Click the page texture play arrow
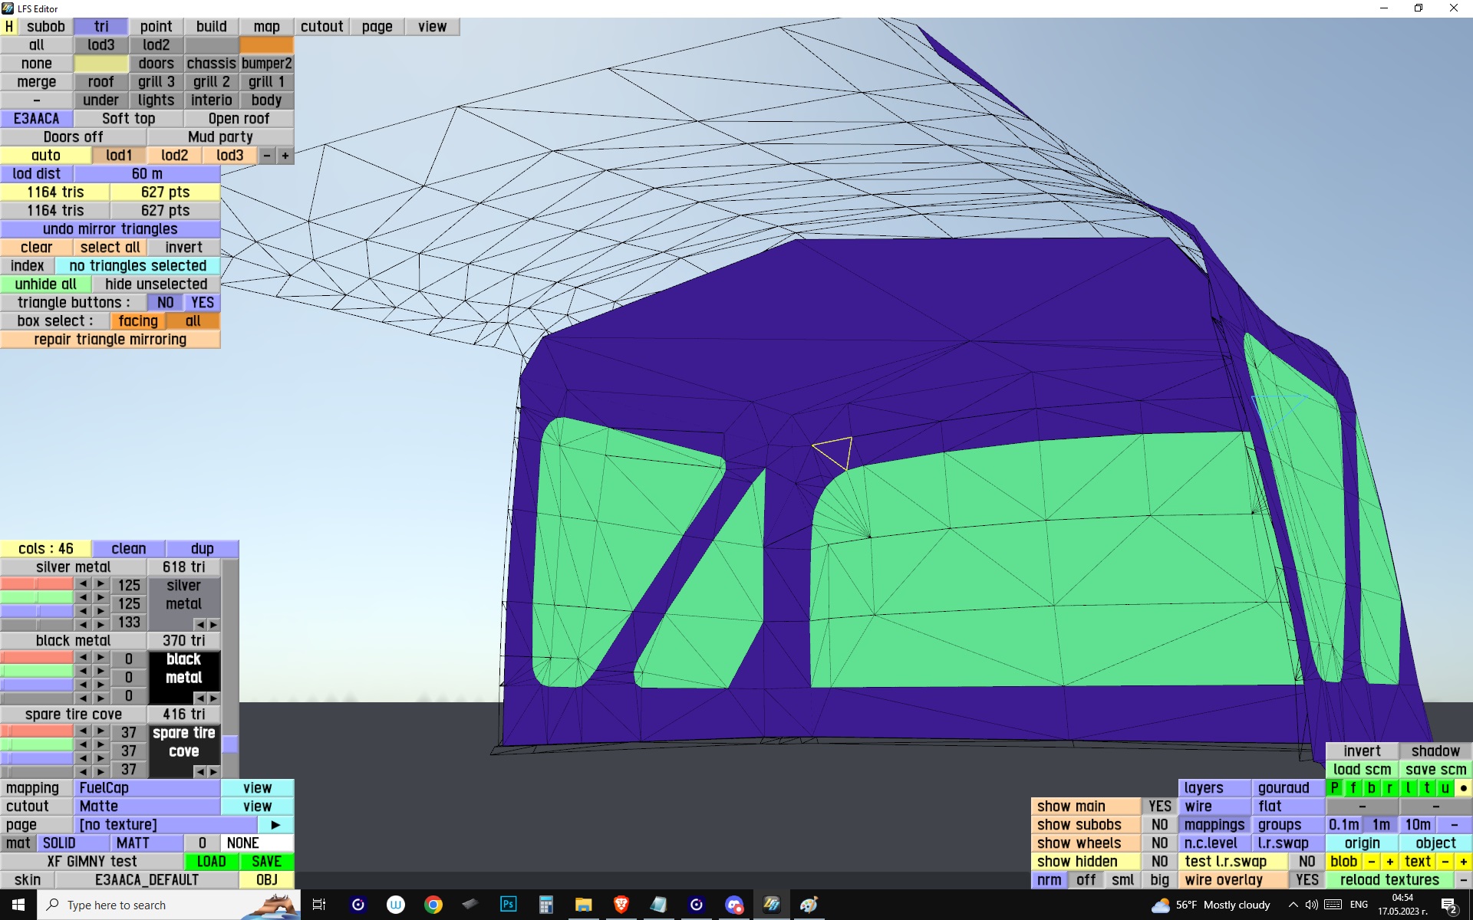Screen dimensions: 1473x920 pos(275,825)
